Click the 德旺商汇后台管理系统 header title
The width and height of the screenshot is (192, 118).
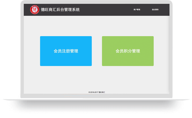(60, 9)
